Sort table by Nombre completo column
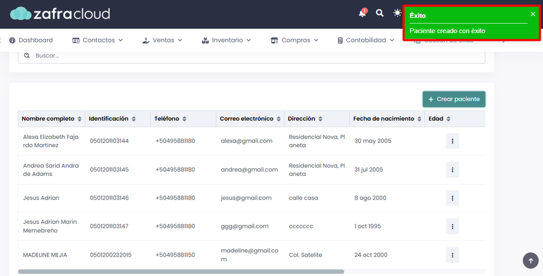This screenshot has height=276, width=543. 51,118
